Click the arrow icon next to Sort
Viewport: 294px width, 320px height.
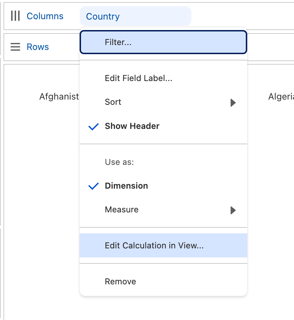point(233,102)
